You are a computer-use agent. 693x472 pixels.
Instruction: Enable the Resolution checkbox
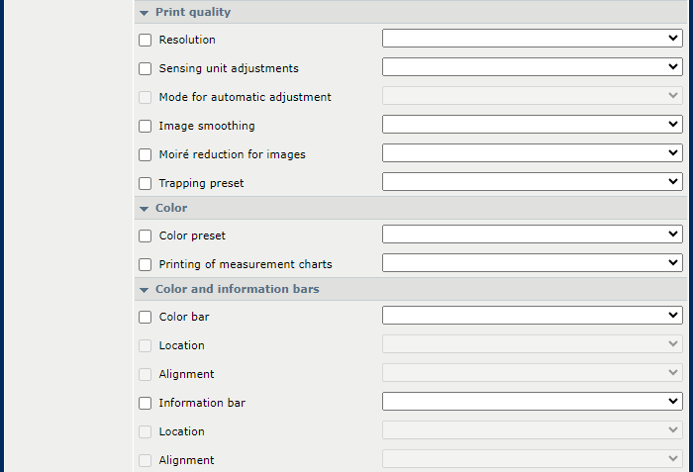(145, 41)
